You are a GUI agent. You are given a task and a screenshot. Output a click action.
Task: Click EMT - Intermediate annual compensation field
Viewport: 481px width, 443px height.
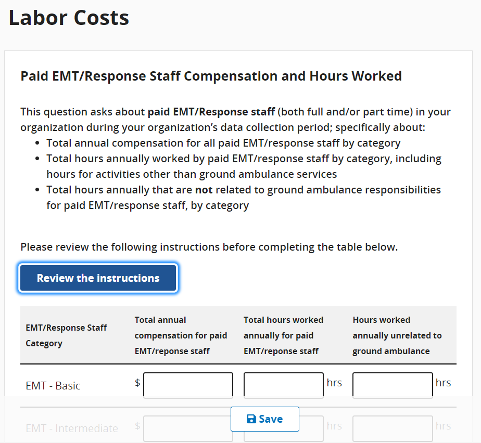tap(188, 428)
